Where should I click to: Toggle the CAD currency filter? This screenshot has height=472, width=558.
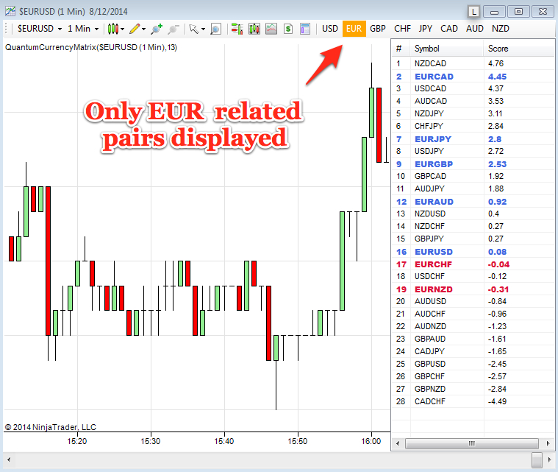click(x=449, y=29)
